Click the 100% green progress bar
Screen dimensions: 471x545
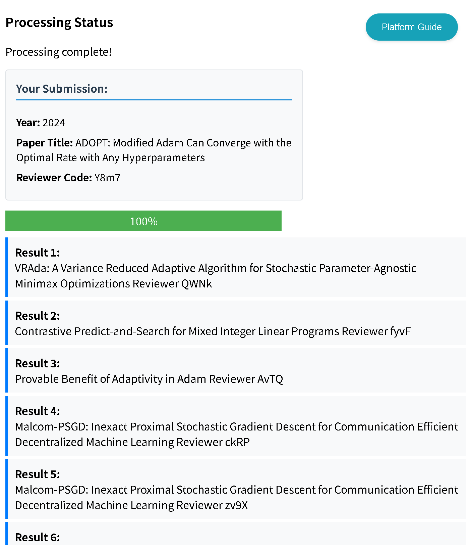click(143, 221)
